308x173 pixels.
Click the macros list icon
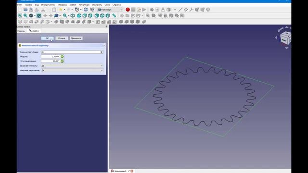139,10
